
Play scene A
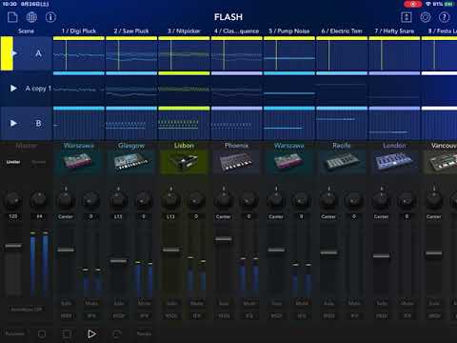[13, 53]
